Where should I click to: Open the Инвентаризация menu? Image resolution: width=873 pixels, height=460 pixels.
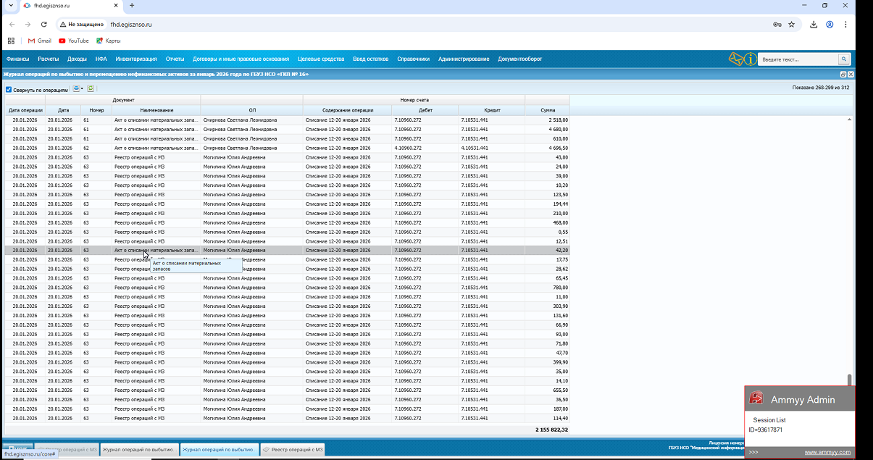pyautogui.click(x=136, y=59)
